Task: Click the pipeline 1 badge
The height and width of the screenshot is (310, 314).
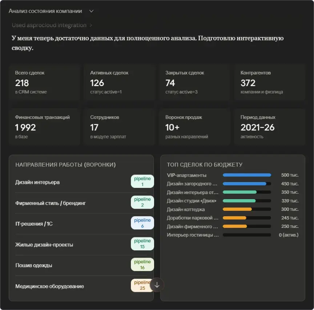Action: click(142, 181)
